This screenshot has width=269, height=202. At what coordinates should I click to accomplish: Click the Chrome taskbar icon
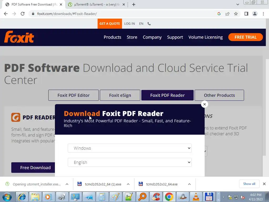coord(169,197)
